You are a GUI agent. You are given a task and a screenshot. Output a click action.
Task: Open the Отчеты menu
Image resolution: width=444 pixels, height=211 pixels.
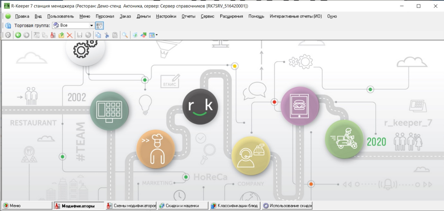[x=188, y=16]
